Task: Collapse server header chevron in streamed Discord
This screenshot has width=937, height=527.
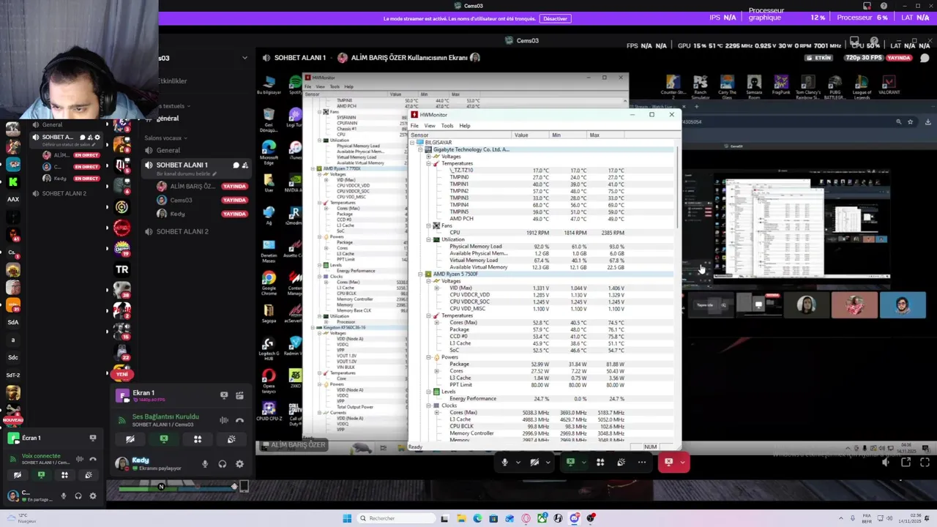Action: pos(244,58)
